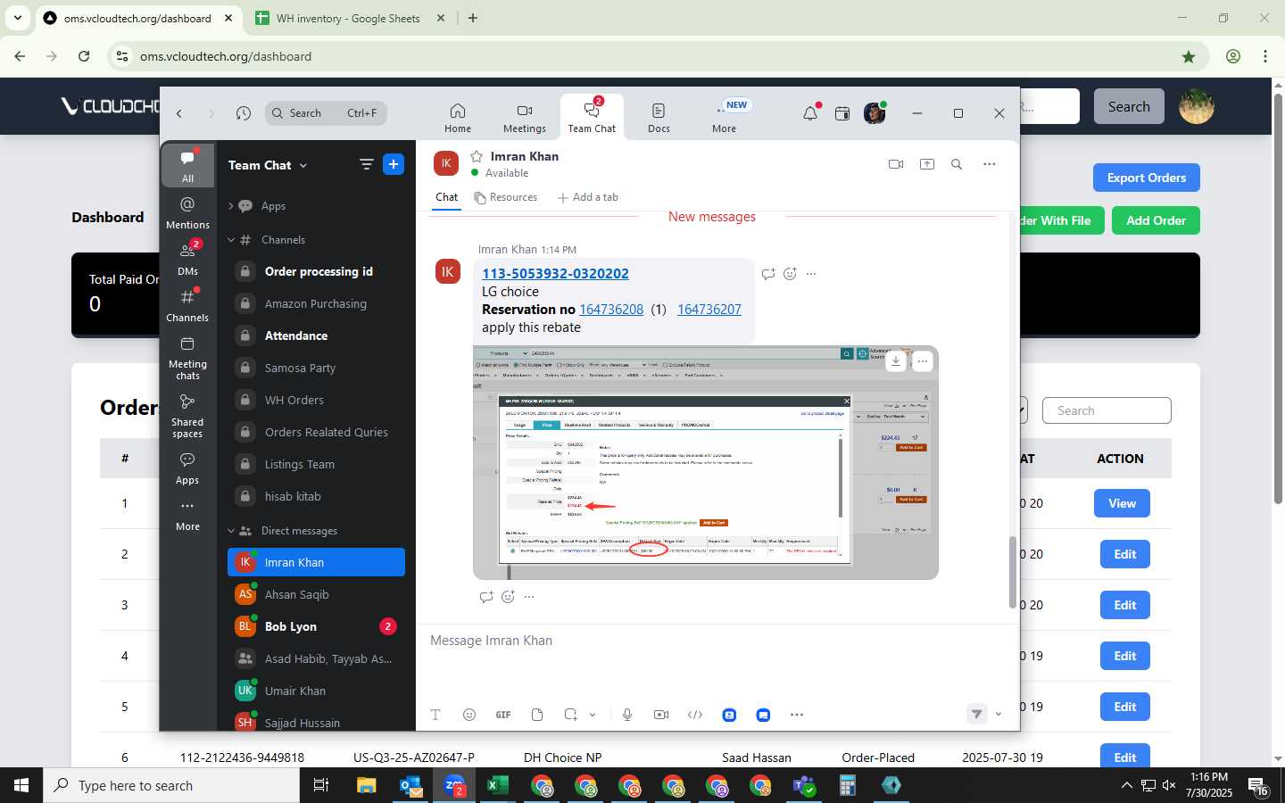The width and height of the screenshot is (1285, 803).
Task: Open Amazon Purchasing channel
Action: 316,303
